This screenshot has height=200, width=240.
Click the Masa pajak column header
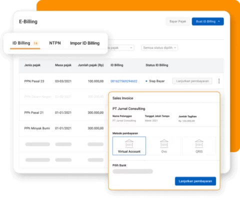(63, 65)
